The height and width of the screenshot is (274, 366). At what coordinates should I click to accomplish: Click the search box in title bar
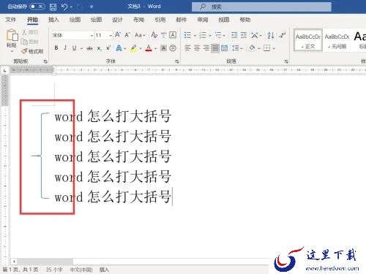tap(261, 7)
